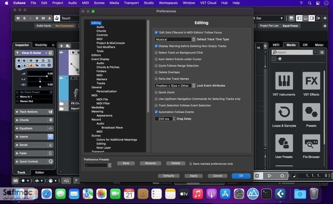
Task: Click the Media rack home icon
Action: (280, 59)
